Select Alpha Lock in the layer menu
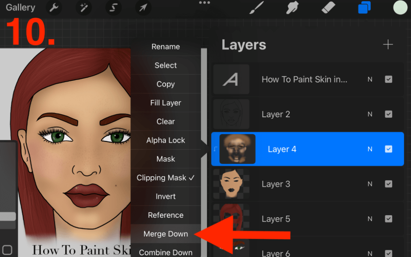The height and width of the screenshot is (257, 411). pos(166,140)
